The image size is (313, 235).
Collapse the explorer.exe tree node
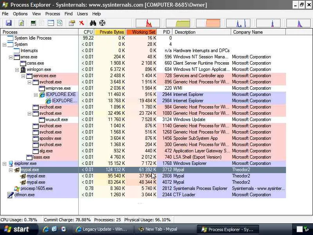pos(4,164)
